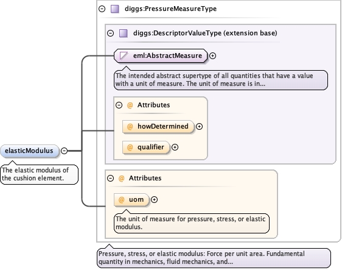Collapse the diggs:DescriptorValueType extension base group
Image resolution: width=342 pixels, height=270 pixels.
point(110,33)
